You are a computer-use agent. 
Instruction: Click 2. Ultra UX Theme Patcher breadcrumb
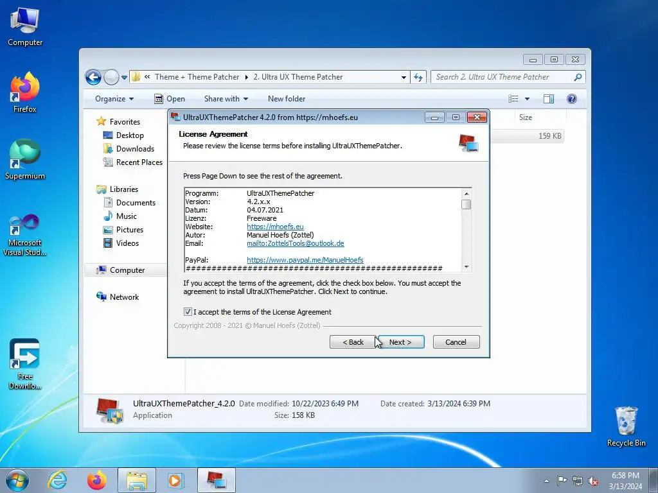(x=298, y=77)
